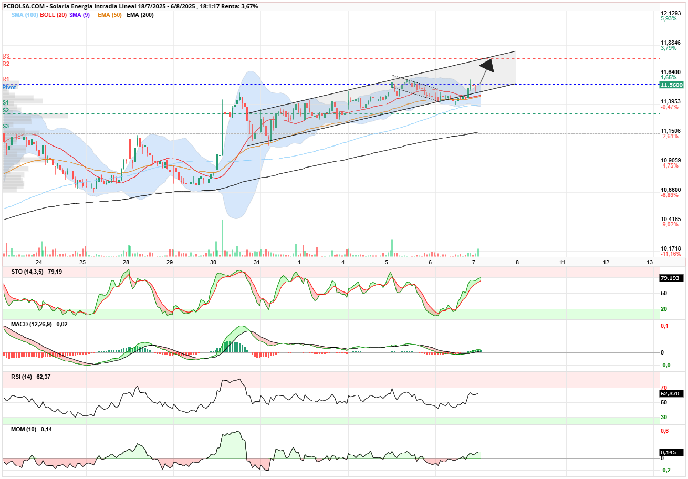Click the S3 support level label
This screenshot has height=479, width=688.
point(6,126)
